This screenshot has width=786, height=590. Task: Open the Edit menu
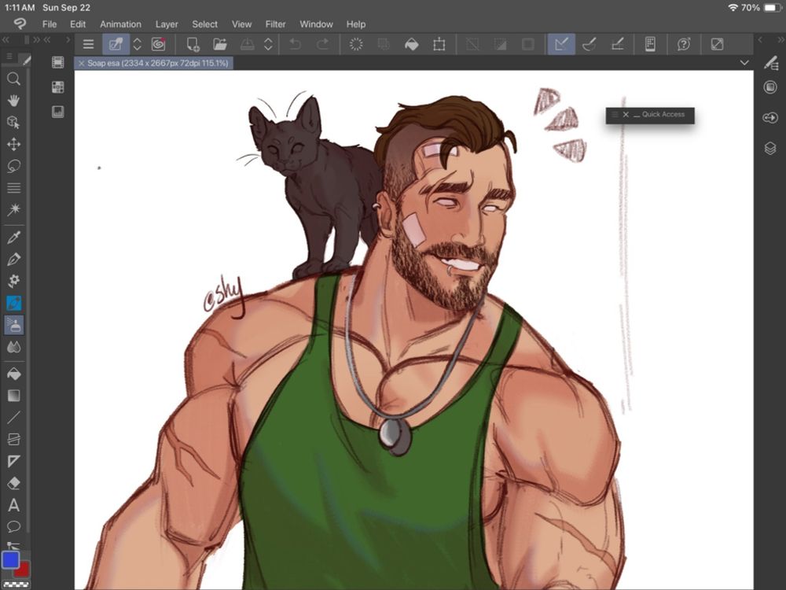(78, 24)
